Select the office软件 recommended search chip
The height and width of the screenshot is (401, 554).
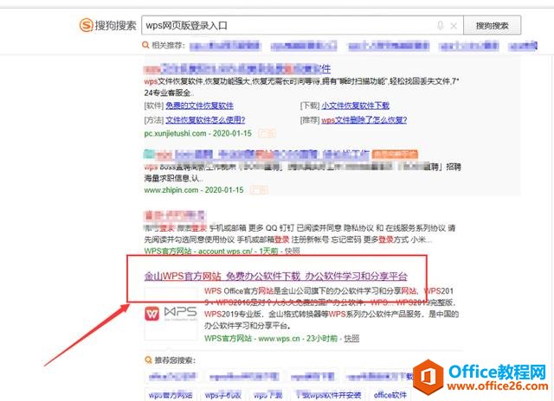click(390, 395)
